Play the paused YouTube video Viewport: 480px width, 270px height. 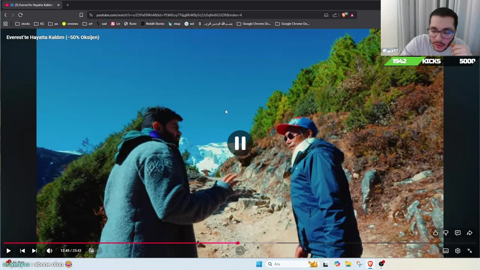point(8,251)
